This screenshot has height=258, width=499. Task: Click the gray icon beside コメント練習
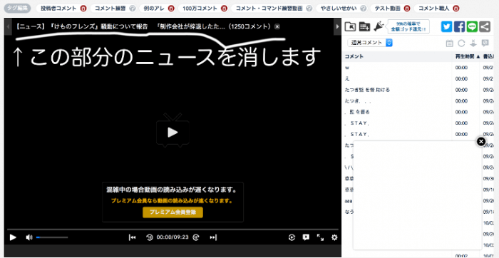coord(133,9)
